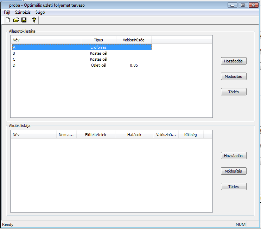This screenshot has width=261, height=229.
Task: Select state row C
Action: pos(82,59)
